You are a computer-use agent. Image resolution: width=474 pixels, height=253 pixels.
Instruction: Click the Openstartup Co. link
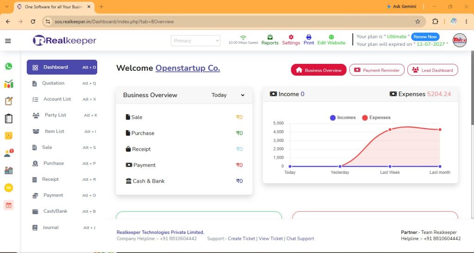point(188,68)
